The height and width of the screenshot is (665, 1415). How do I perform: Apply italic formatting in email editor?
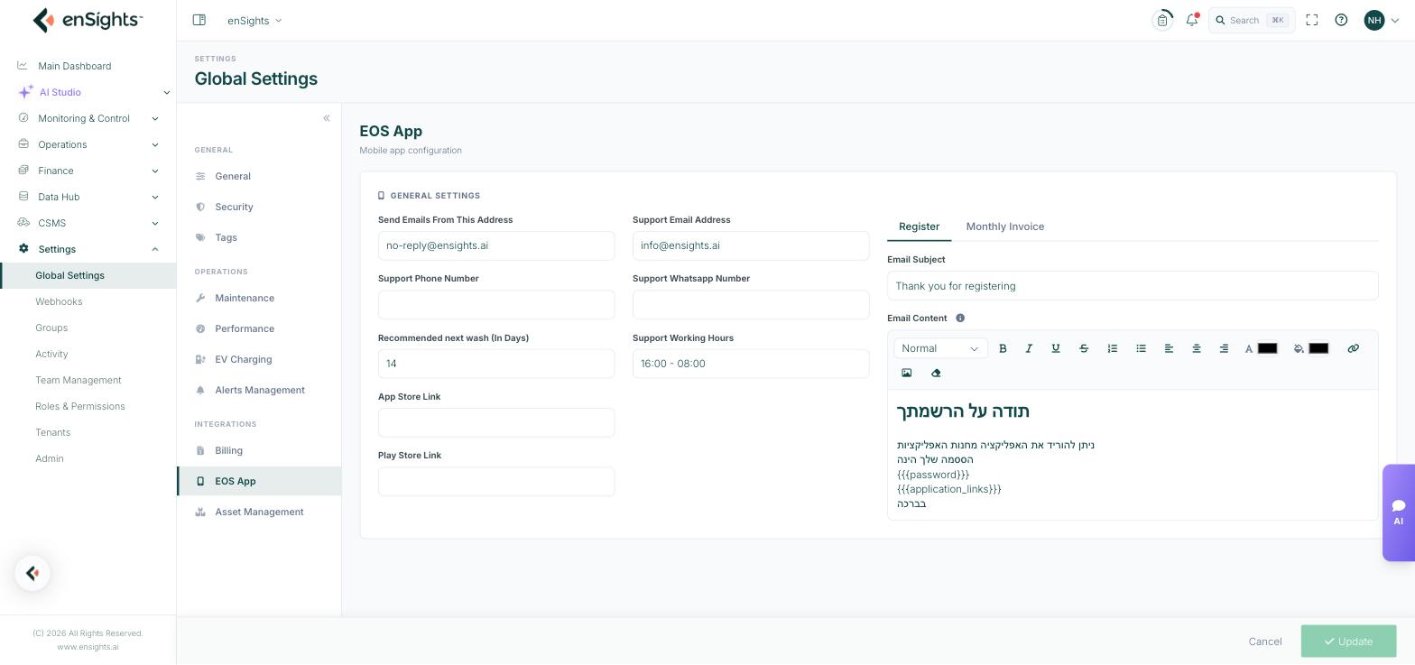click(1029, 348)
